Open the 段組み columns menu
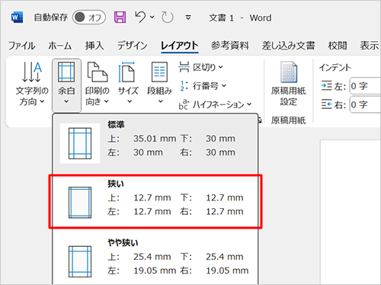The image size is (381, 285). 159,84
